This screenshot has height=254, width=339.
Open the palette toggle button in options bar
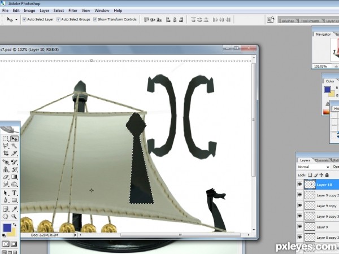point(271,20)
